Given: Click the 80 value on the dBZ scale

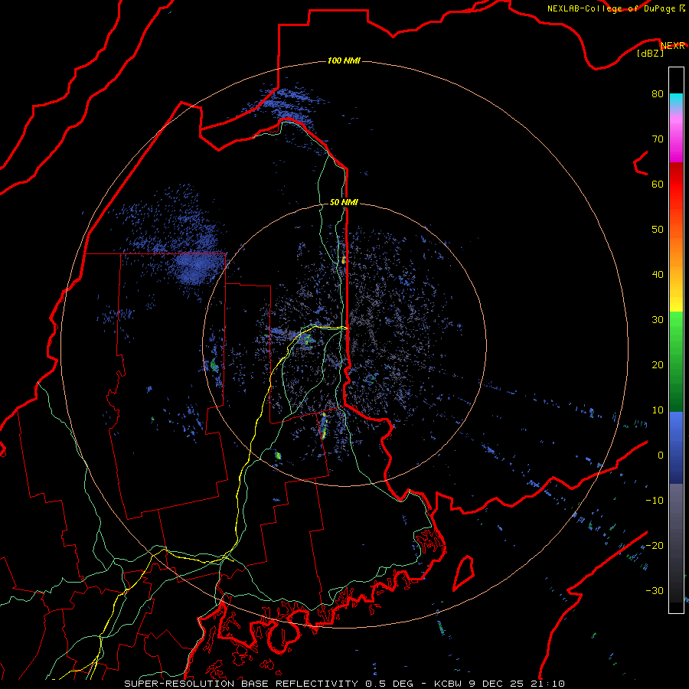Looking at the screenshot, I should [658, 94].
